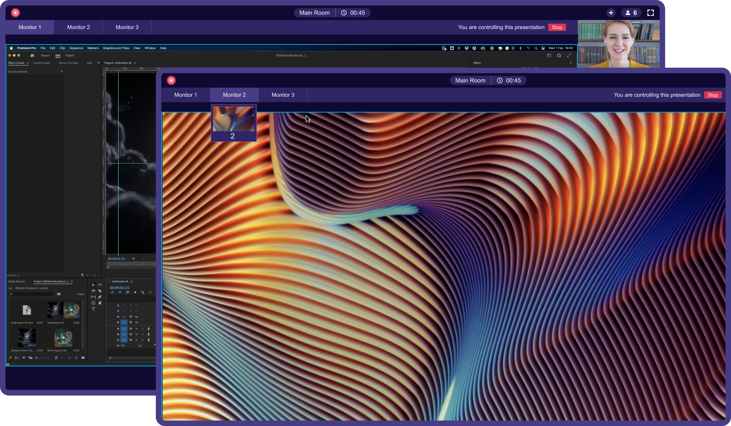Screen dimensions: 731x426
Task: Add a marker in the timeline header
Action: pyautogui.click(x=135, y=292)
